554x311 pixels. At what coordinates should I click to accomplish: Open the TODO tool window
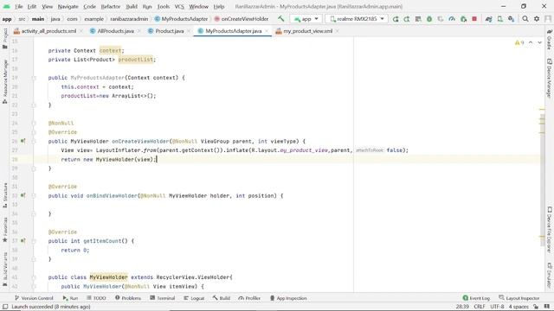point(96,298)
